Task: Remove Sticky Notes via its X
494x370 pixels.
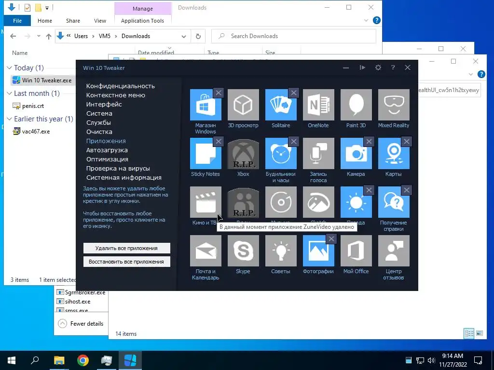Action: tap(219, 142)
